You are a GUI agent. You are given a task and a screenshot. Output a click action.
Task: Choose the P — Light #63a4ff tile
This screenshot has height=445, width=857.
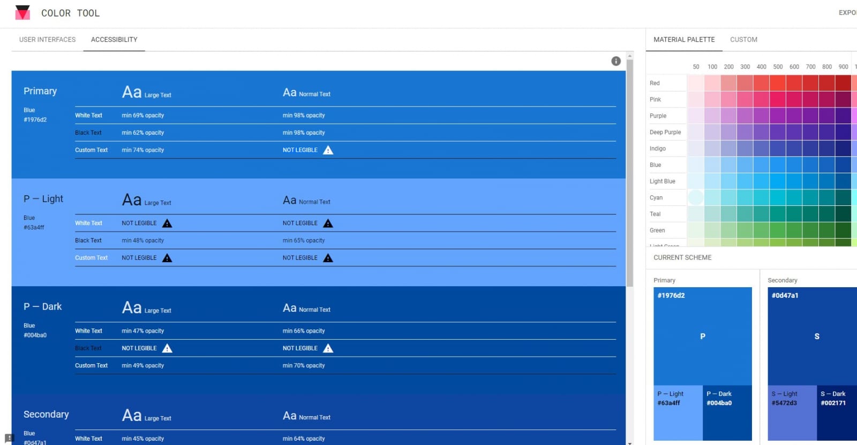(x=678, y=413)
